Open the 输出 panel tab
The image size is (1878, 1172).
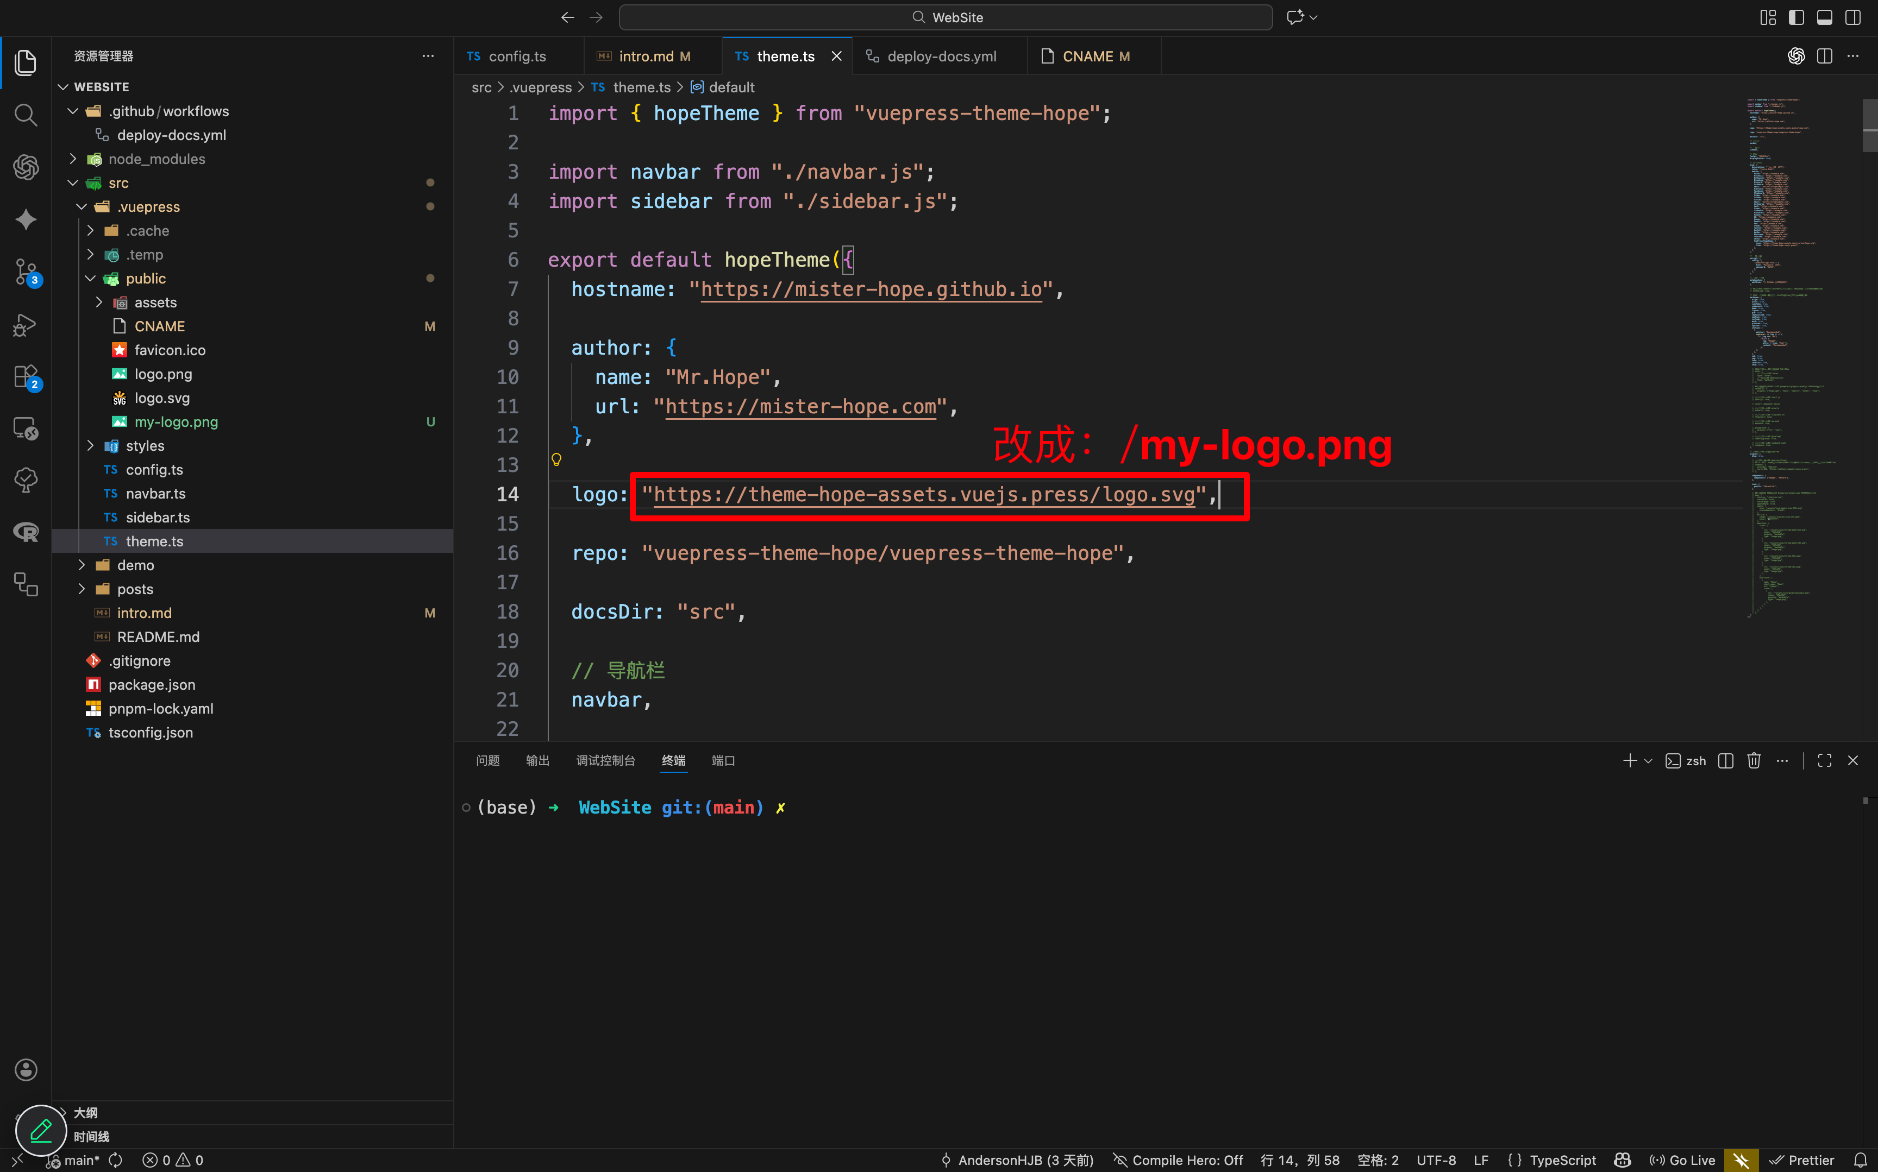click(x=537, y=760)
